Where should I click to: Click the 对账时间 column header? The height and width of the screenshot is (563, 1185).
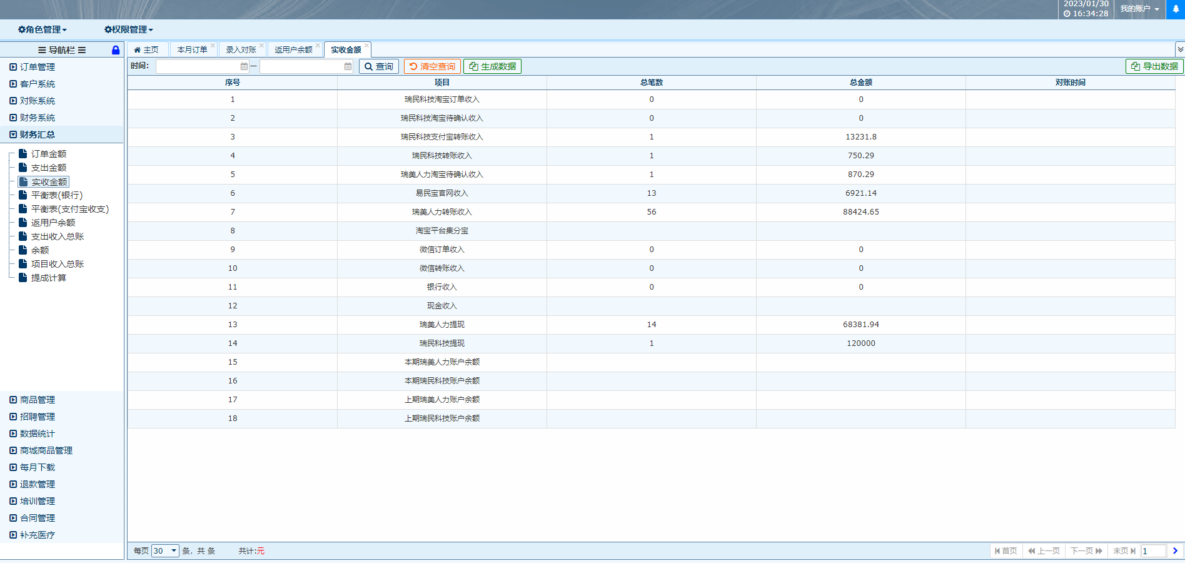coord(1071,83)
